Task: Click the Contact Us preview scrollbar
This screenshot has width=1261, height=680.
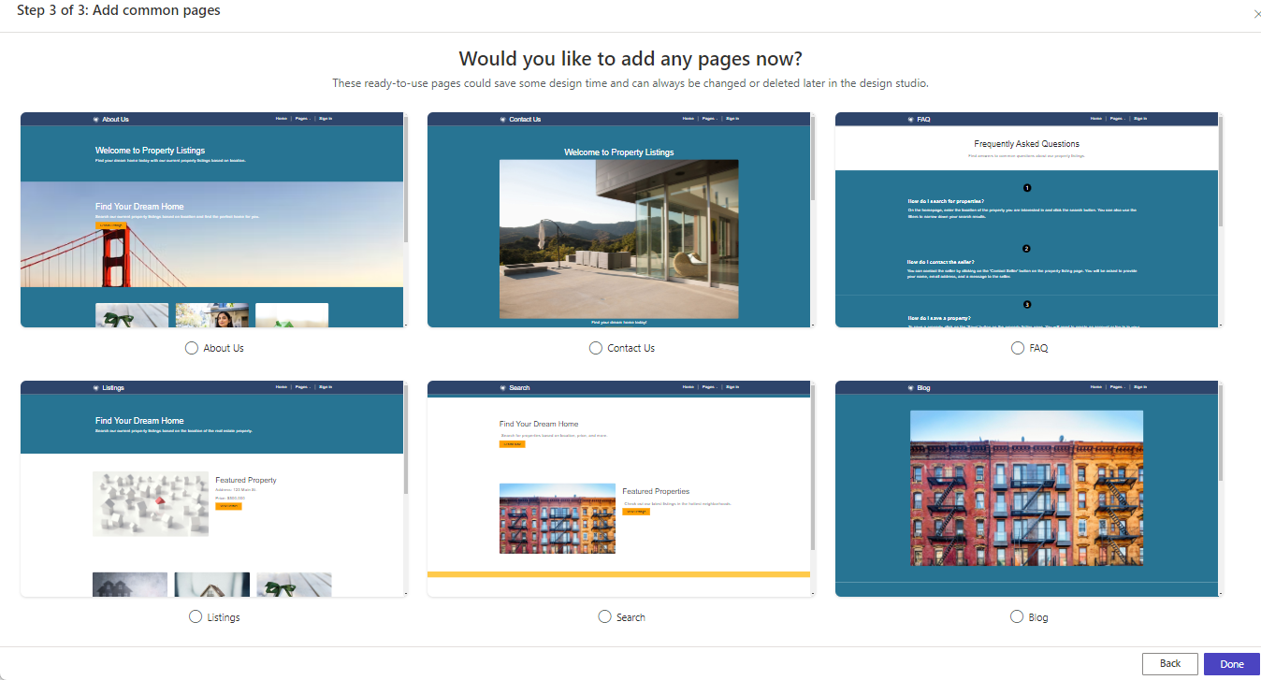Action: 813,157
